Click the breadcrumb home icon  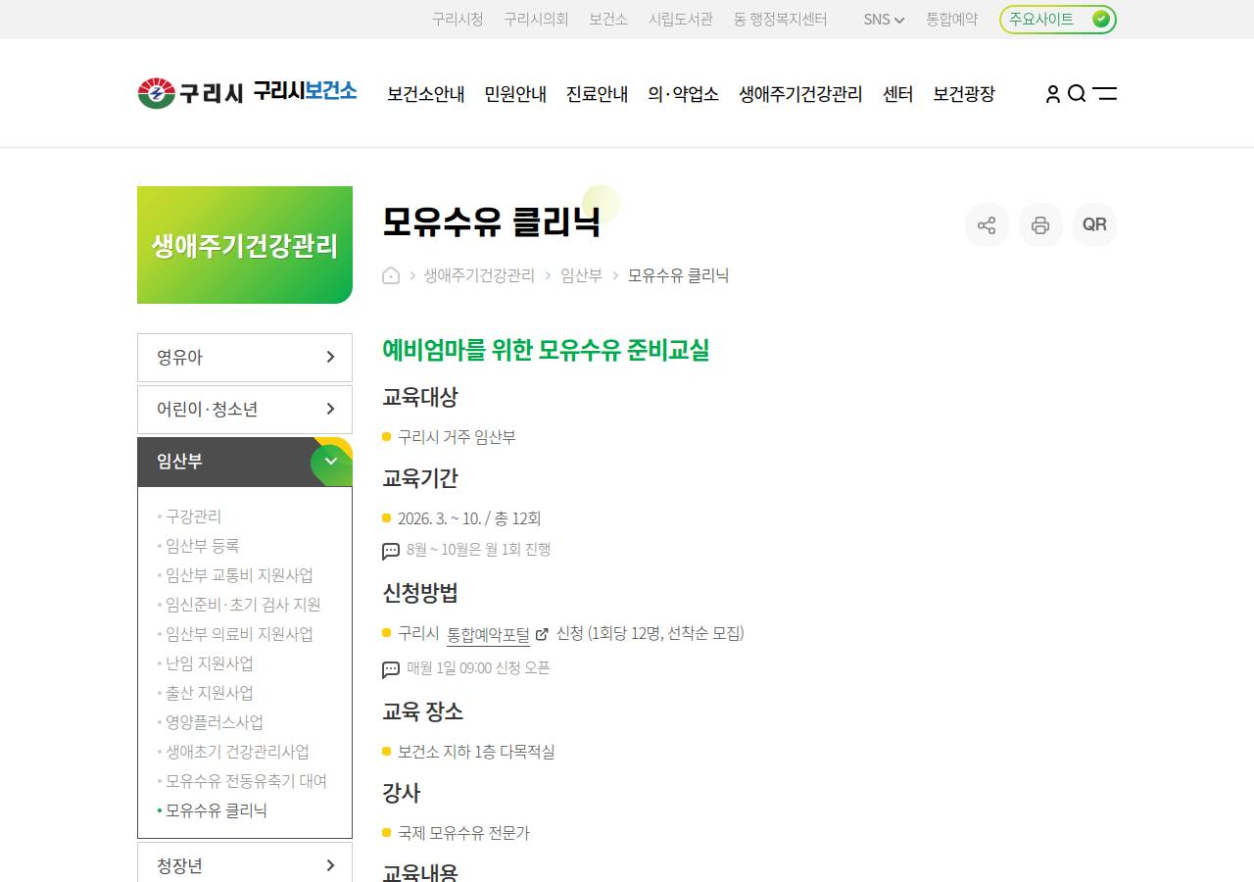[391, 275]
